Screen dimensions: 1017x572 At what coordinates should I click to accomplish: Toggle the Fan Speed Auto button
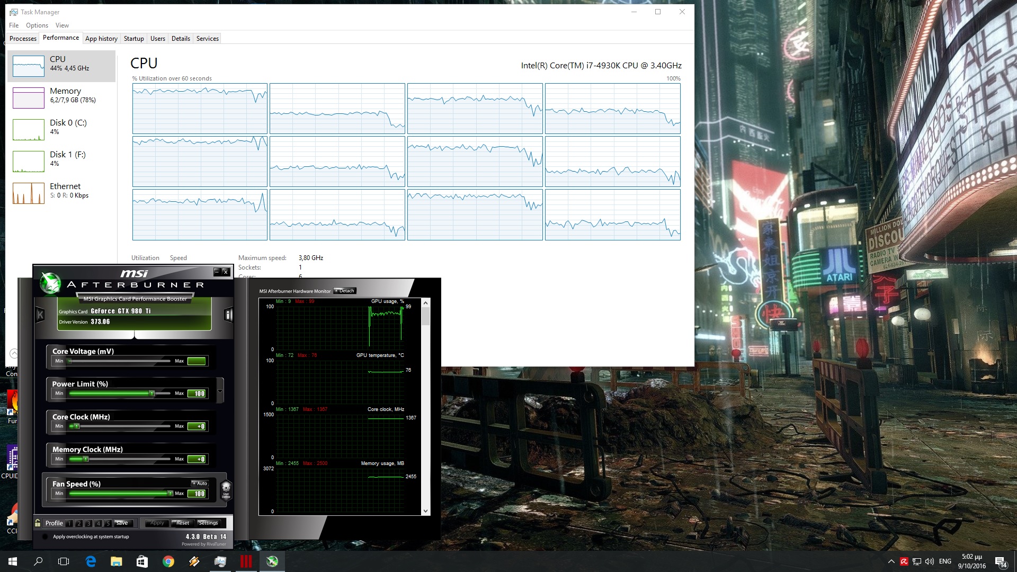[200, 483]
